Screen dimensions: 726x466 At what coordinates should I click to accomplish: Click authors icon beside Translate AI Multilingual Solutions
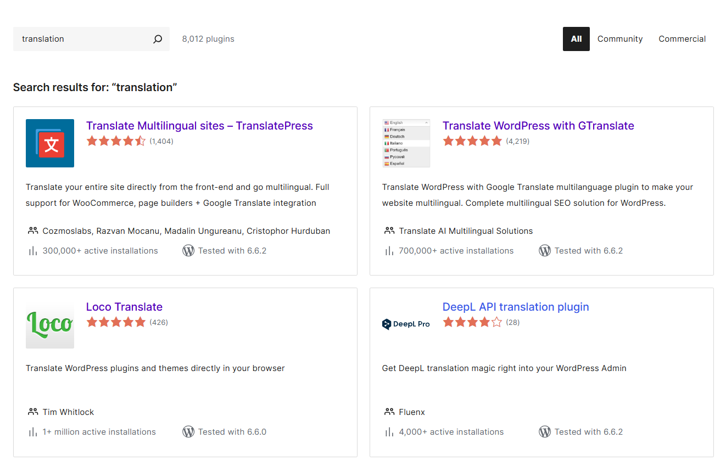tap(389, 231)
